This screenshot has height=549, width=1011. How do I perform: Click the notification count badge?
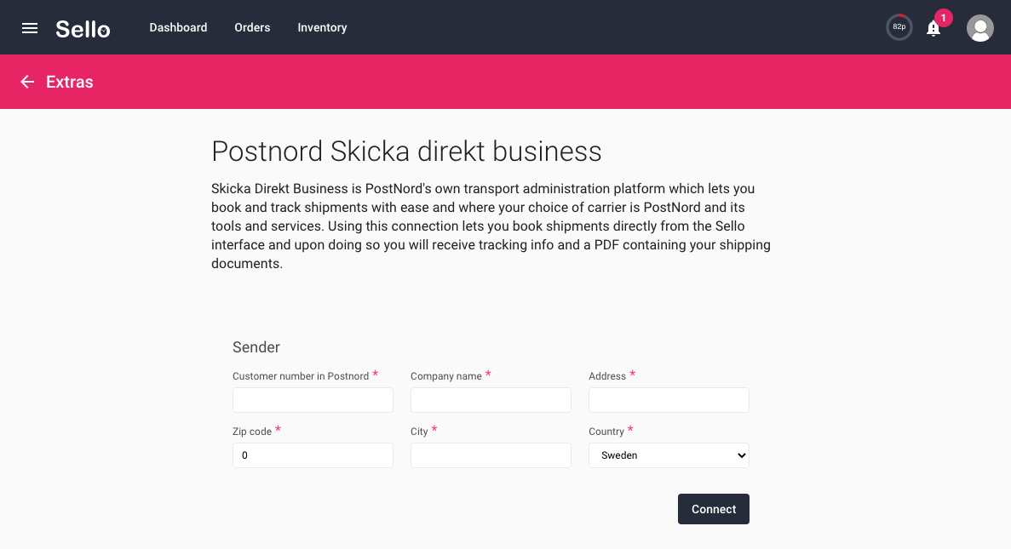944,18
